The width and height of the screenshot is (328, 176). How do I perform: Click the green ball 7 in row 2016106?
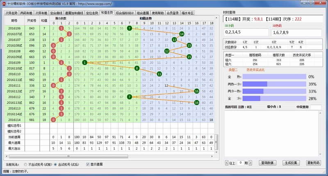(130, 28)
